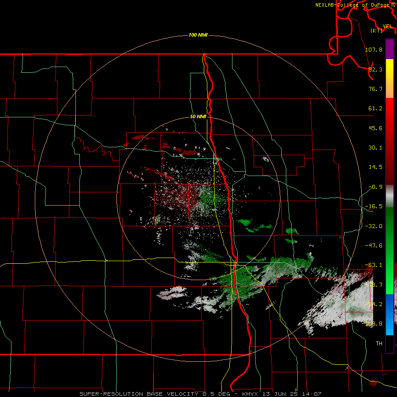
Task: Select the -47.6 velocity scale value
Action: 374,246
